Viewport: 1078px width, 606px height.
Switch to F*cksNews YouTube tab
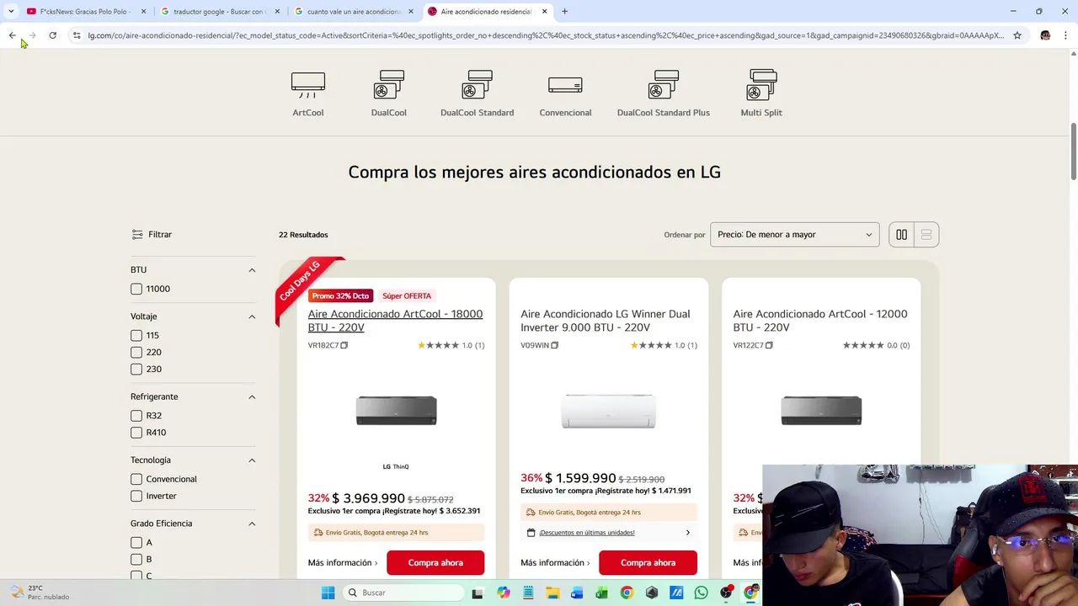(x=84, y=12)
